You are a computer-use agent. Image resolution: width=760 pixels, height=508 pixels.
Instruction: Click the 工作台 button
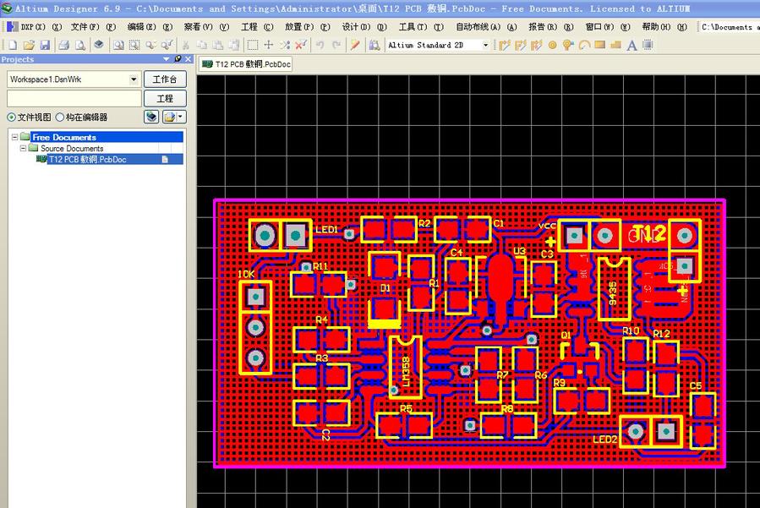tap(165, 79)
